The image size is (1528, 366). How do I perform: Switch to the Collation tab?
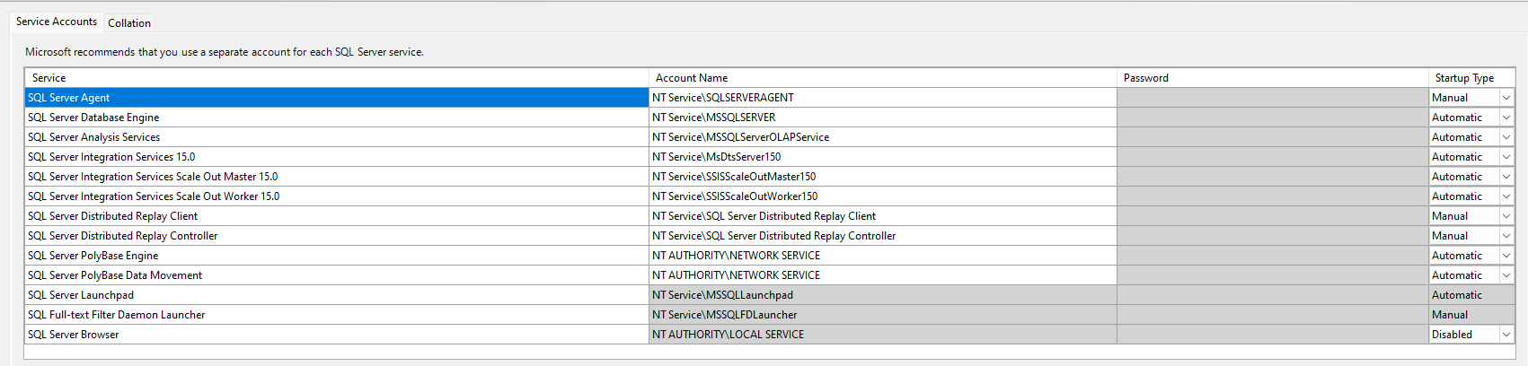[x=129, y=23]
